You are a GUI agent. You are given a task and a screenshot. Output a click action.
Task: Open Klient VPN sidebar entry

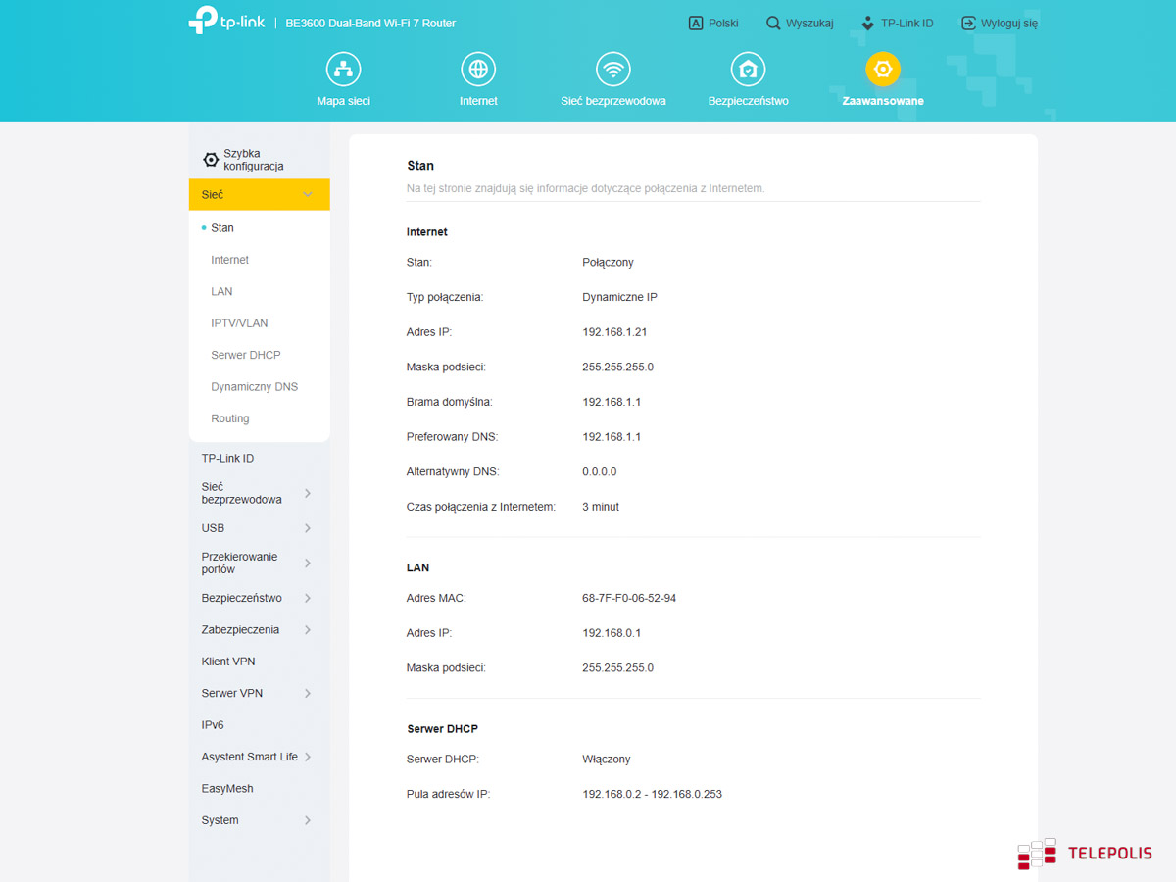click(x=228, y=661)
